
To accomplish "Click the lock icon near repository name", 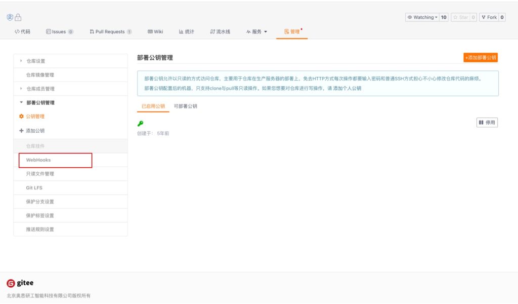I will pos(18,17).
